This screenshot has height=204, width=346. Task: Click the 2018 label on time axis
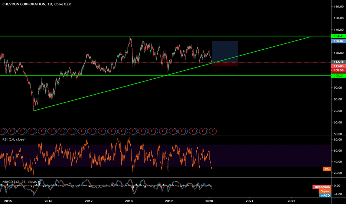click(129, 201)
